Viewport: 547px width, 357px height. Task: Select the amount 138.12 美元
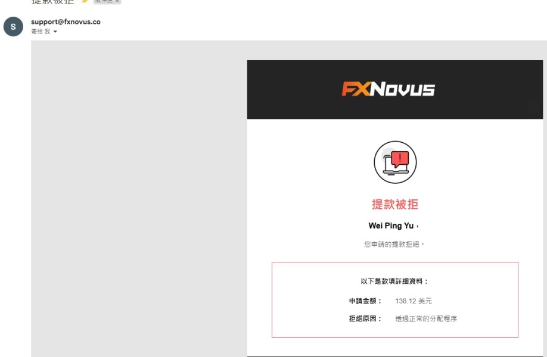click(414, 301)
